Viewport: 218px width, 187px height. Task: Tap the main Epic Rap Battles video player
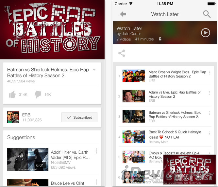52,30
